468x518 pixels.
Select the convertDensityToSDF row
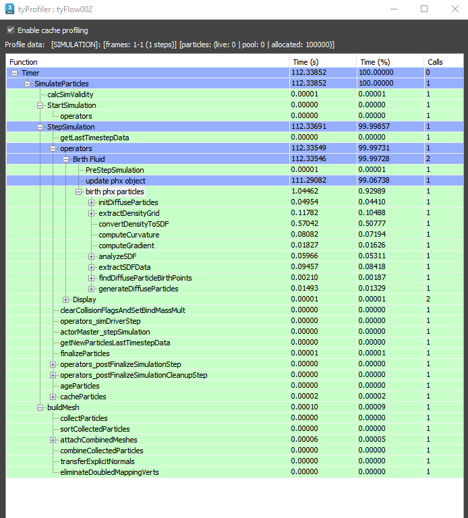click(235, 224)
